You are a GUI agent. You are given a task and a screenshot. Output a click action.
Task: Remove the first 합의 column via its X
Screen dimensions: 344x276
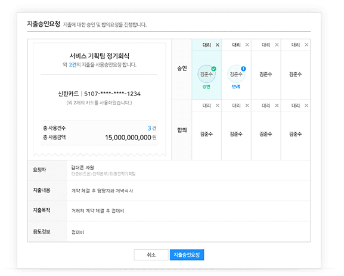coord(218,106)
